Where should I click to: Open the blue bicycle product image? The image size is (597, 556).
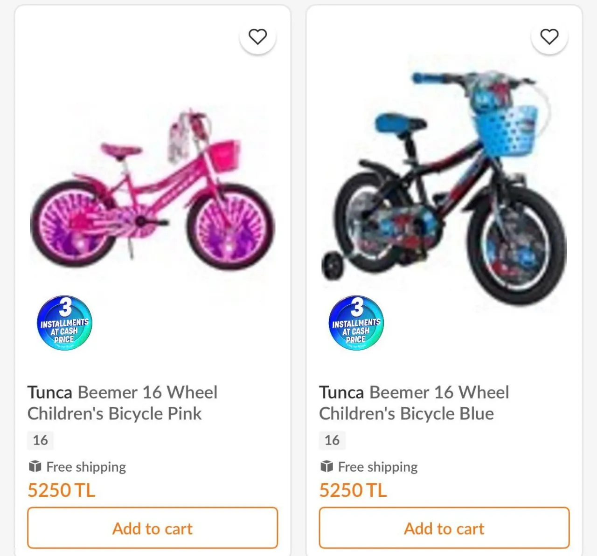pos(444,186)
